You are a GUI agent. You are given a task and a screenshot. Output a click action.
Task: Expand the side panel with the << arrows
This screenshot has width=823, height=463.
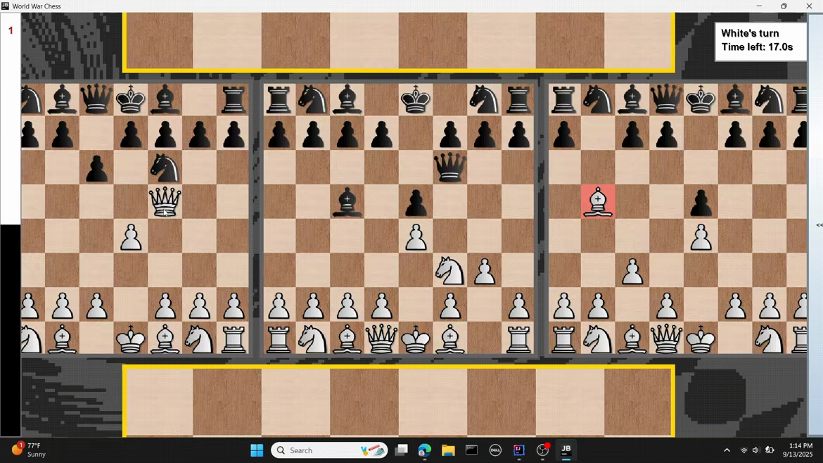pos(819,225)
